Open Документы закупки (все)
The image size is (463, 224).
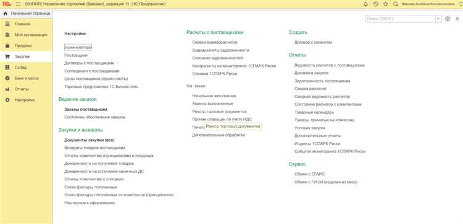(x=90, y=140)
